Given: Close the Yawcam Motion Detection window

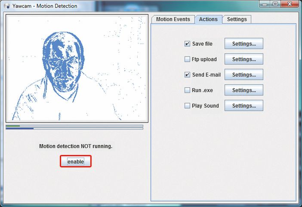Looking at the screenshot, I should point(290,4).
